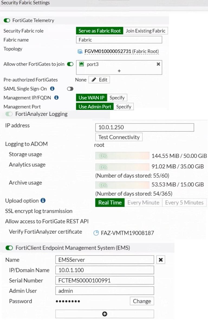Viewport: 208px width, 320px height.
Task: Add a new EMS server entry
Action: click(x=105, y=314)
